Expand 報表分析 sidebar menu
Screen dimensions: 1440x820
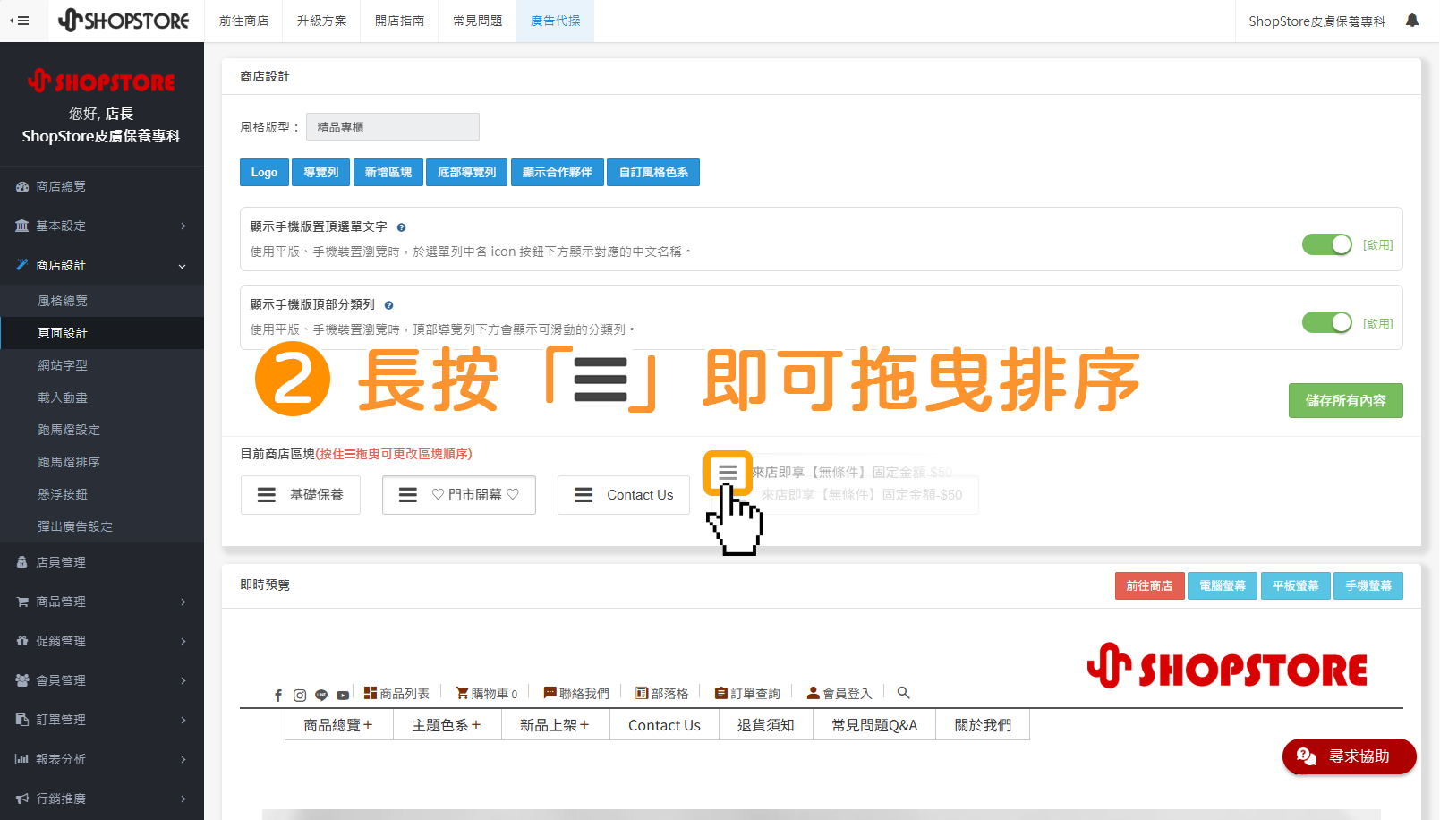tap(102, 759)
